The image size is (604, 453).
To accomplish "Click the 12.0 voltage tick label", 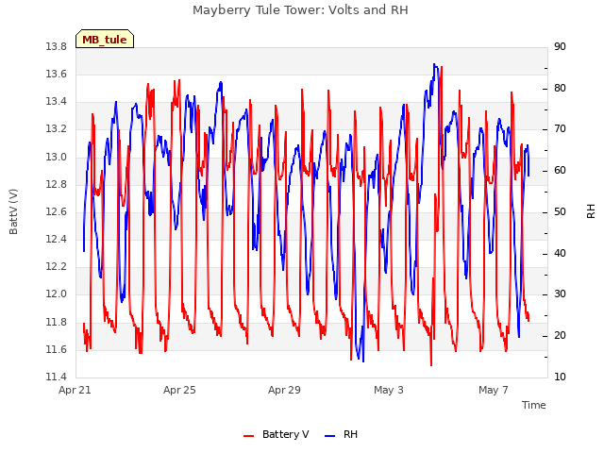I will [56, 294].
